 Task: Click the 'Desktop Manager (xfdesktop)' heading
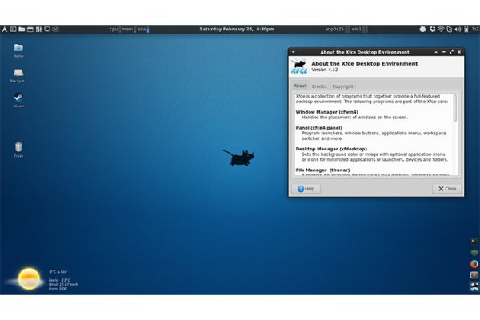click(x=331, y=149)
